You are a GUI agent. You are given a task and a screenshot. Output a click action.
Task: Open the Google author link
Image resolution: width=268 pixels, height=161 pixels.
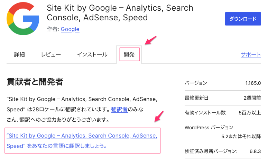[70, 29]
